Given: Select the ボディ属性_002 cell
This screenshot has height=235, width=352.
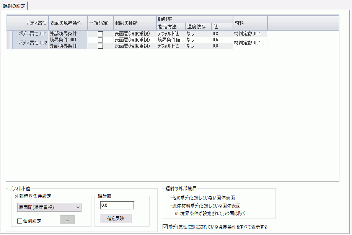Looking at the screenshot, I should pyautogui.click(x=32, y=43).
